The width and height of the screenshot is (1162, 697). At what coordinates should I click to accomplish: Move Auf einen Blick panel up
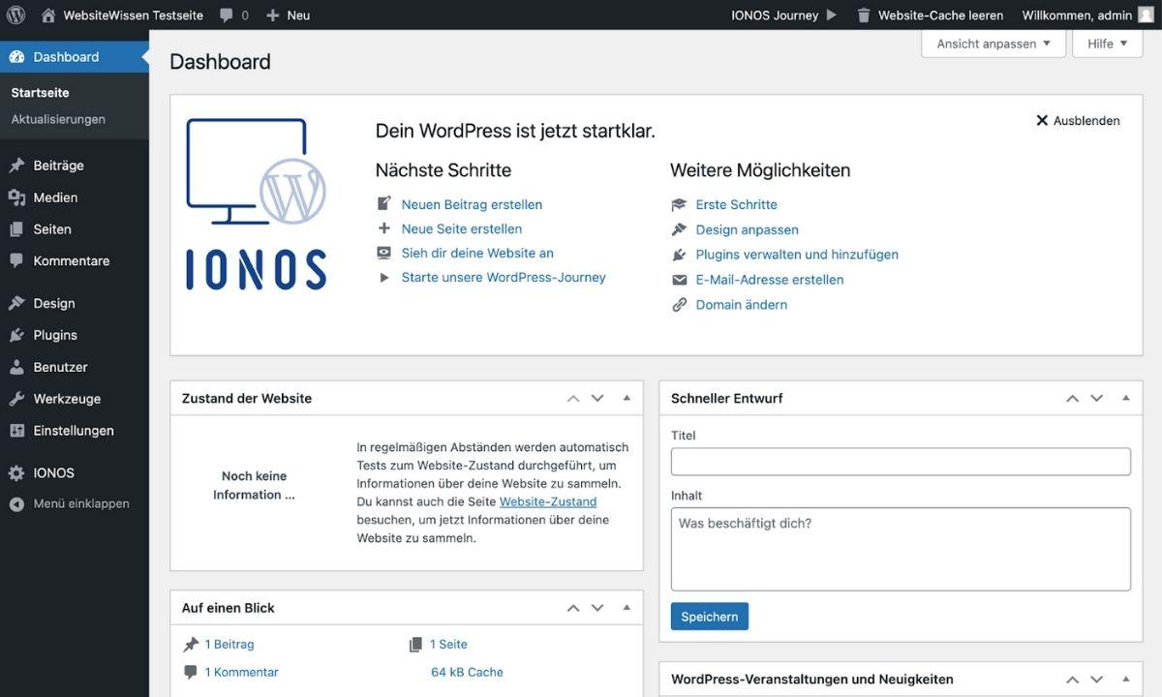[573, 608]
